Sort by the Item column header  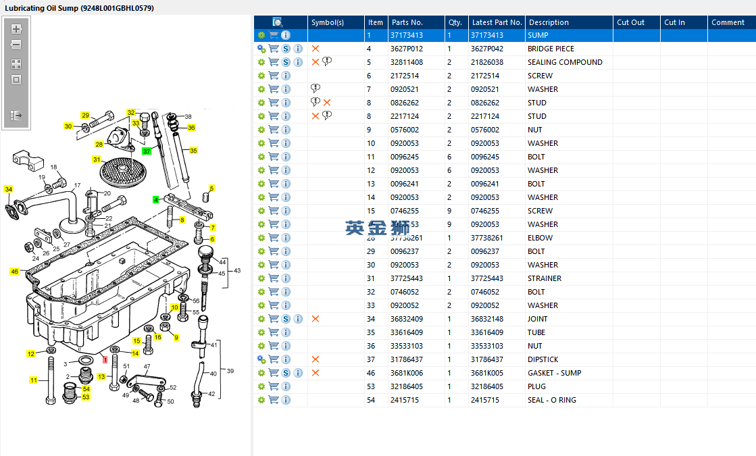pos(376,22)
